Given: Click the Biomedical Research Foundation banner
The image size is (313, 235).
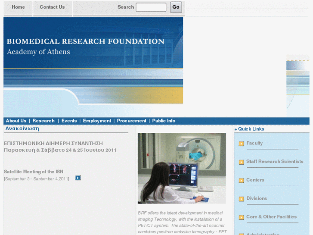Looking at the screenshot, I should tap(93, 61).
